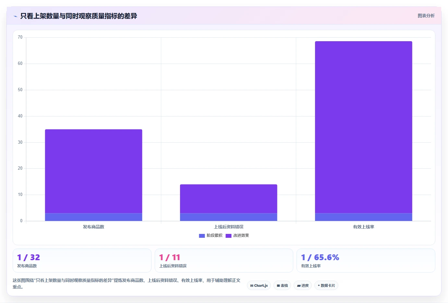
Task: Click the 进度 tag
Action: [x=303, y=285]
